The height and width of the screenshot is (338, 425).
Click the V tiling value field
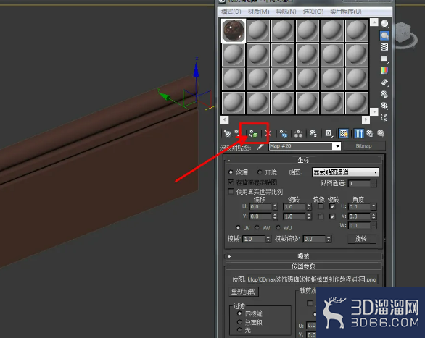point(294,216)
